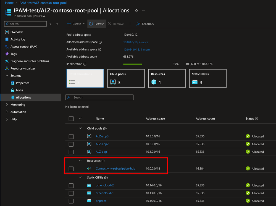Check the other-cloud-2 row checkbox
The image size is (276, 206).
(x=71, y=186)
